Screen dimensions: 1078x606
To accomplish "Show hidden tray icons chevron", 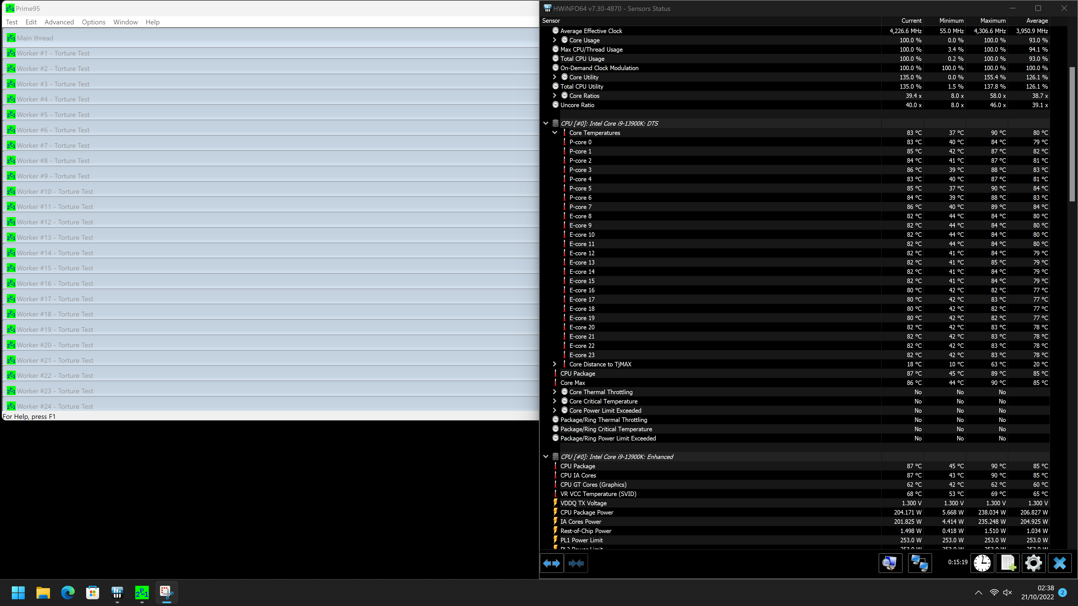I will click(x=978, y=592).
